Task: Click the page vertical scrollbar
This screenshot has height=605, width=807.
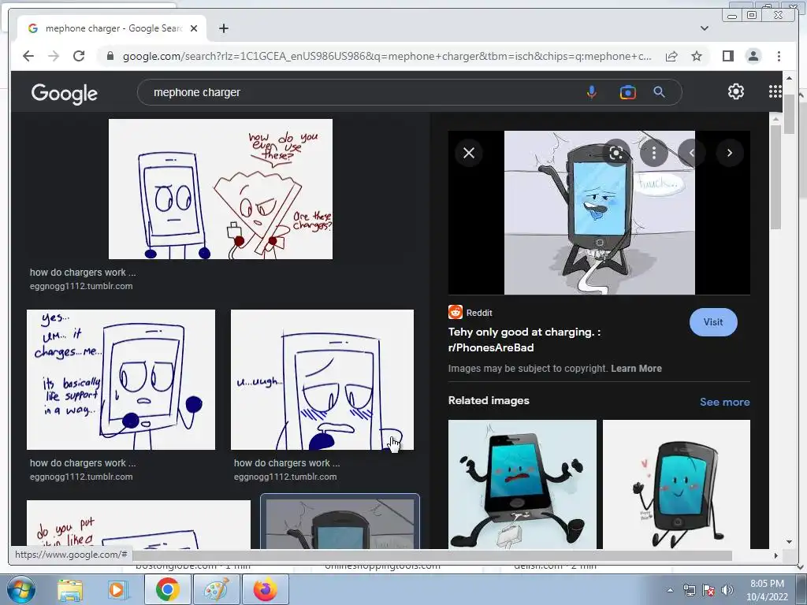Action: (788, 114)
